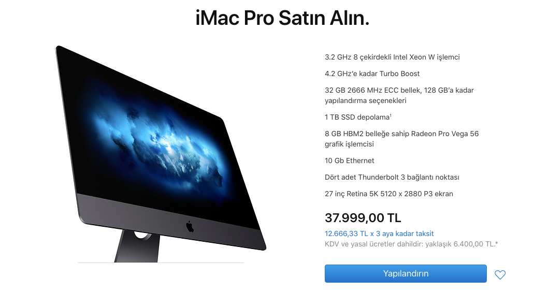Image resolution: width=549 pixels, height=292 pixels.
Task: Click the Apple logo on the iMac chin
Action: pos(190,227)
